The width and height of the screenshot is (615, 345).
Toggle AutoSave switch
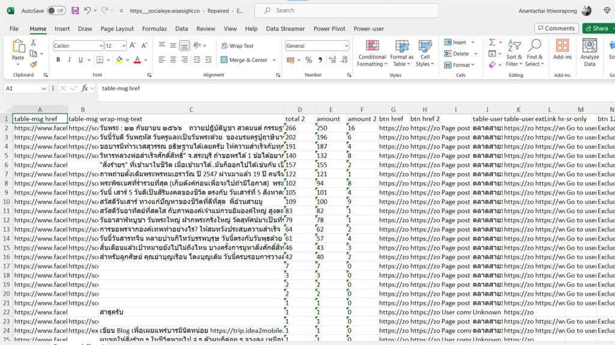[56, 11]
